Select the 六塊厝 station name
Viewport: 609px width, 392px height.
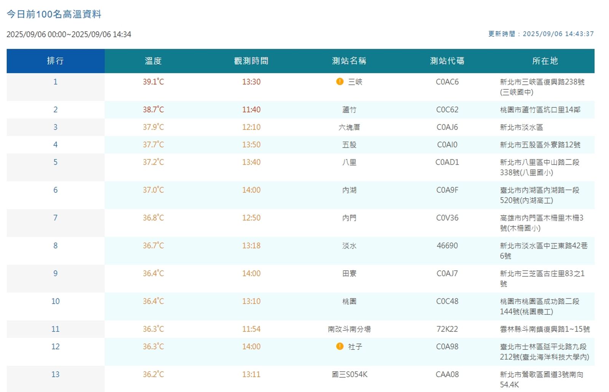click(349, 127)
